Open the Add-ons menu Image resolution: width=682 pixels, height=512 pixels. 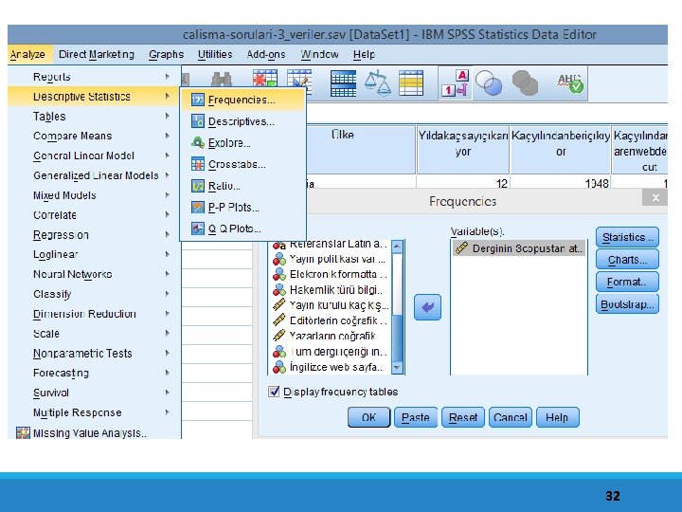(266, 54)
